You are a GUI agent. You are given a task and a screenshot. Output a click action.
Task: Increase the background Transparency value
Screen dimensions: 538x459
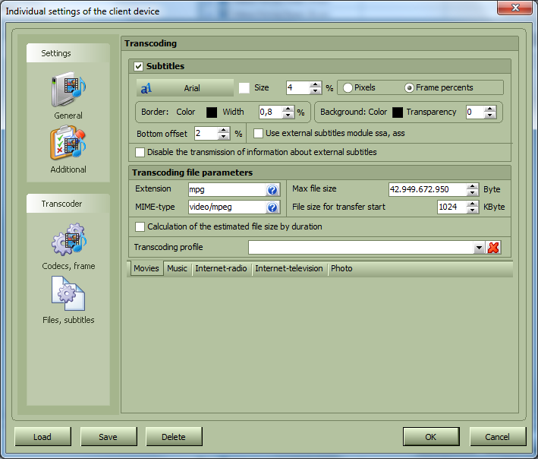click(490, 109)
